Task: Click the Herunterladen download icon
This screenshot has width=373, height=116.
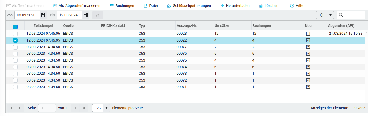Action: point(222,6)
